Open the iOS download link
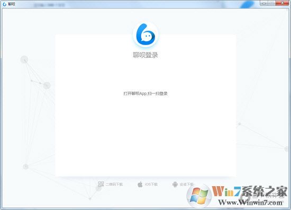This screenshot has height=210, width=291. [148, 184]
